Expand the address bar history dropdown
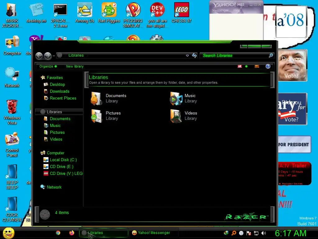 [187, 55]
